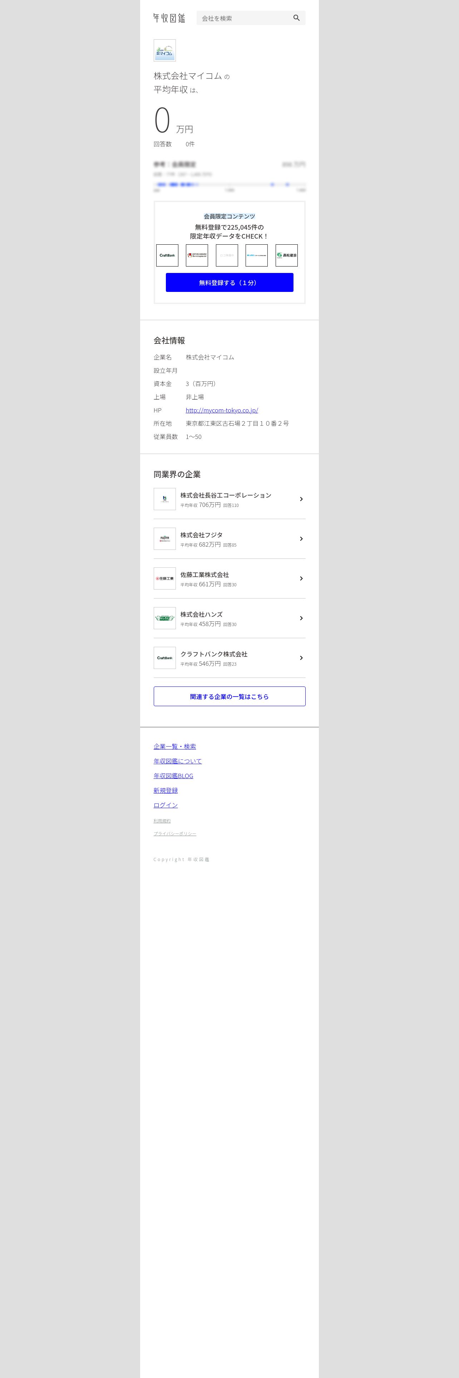Open クラフトバンク株式会社 company entry
Viewport: 459px width, 1378px height.
click(x=229, y=658)
